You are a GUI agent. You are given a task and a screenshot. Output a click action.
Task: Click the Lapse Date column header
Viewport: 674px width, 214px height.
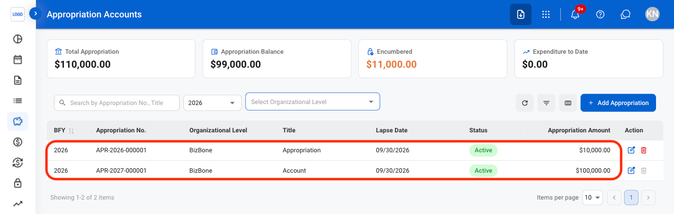click(x=392, y=130)
